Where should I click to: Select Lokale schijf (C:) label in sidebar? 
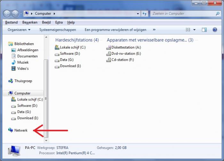(x=30, y=100)
